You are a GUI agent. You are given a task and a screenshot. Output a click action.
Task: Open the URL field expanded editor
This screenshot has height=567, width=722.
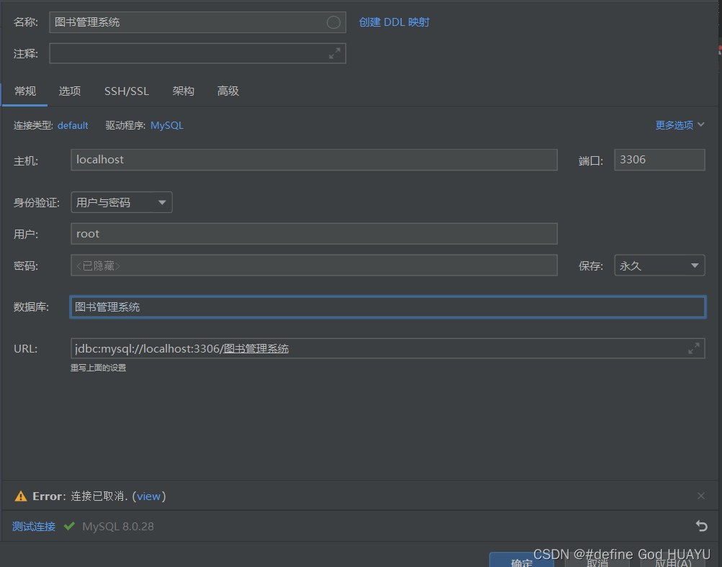(x=693, y=348)
